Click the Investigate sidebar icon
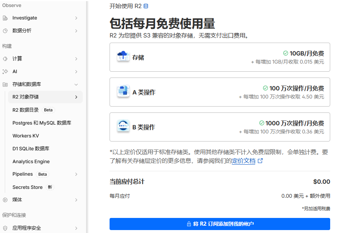Viewport: 339px width, 233px height. point(5,18)
